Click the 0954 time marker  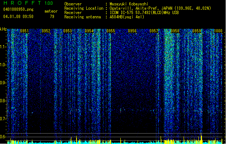click(x=89, y=31)
